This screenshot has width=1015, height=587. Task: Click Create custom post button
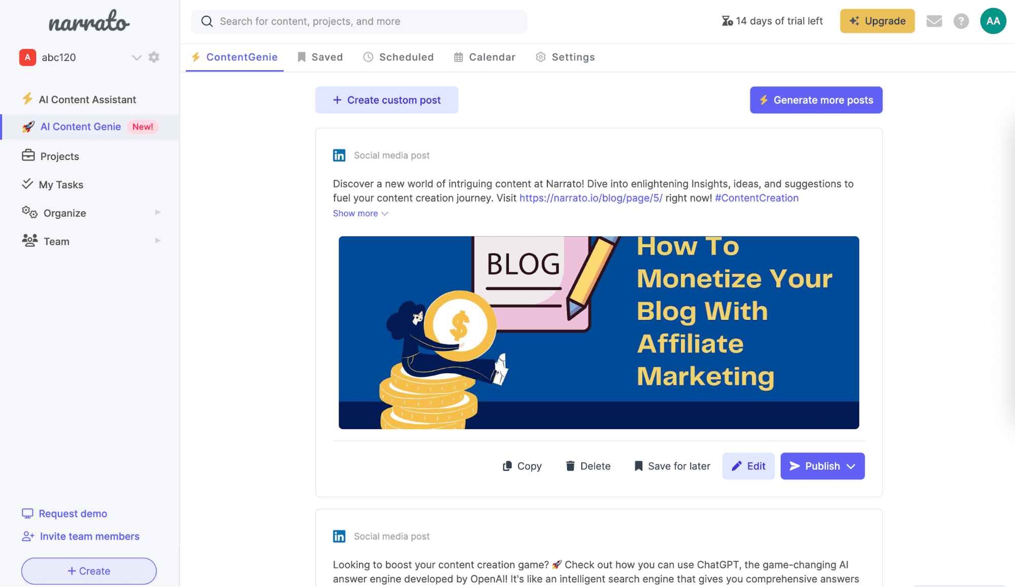[x=386, y=100]
